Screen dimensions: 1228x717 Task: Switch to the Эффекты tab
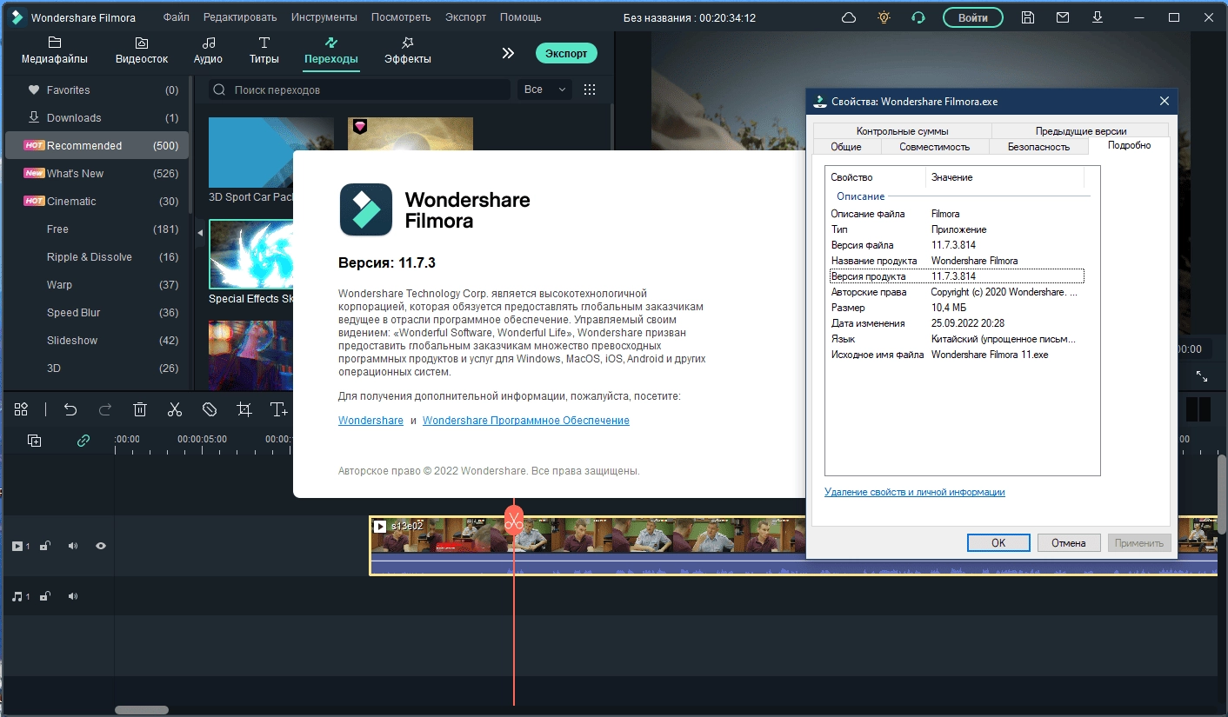point(408,51)
